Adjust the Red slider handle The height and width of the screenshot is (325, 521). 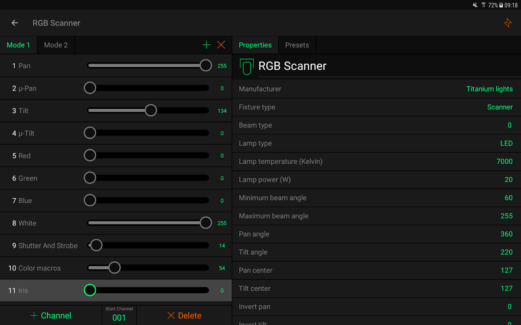[90, 155]
